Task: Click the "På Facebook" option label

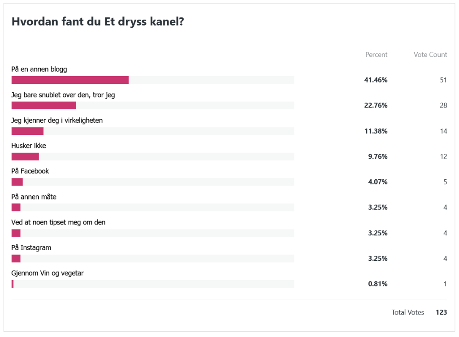Action: click(x=30, y=171)
